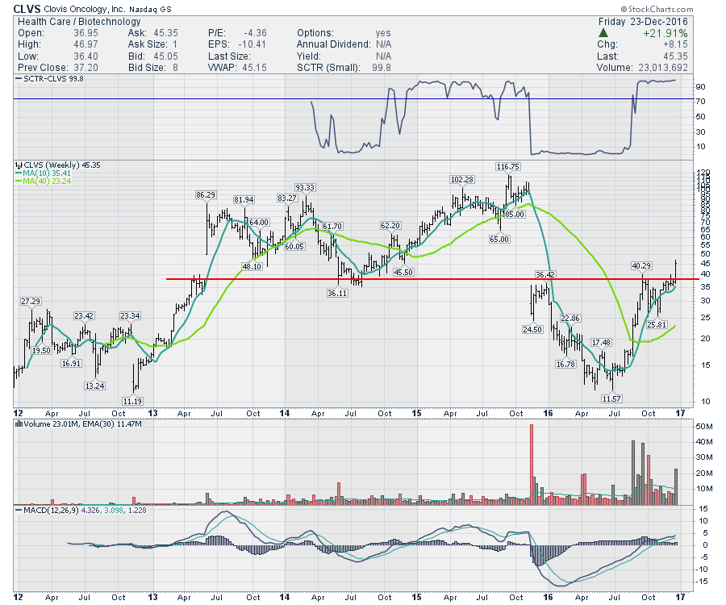Click the 40.29 price label

click(x=641, y=265)
